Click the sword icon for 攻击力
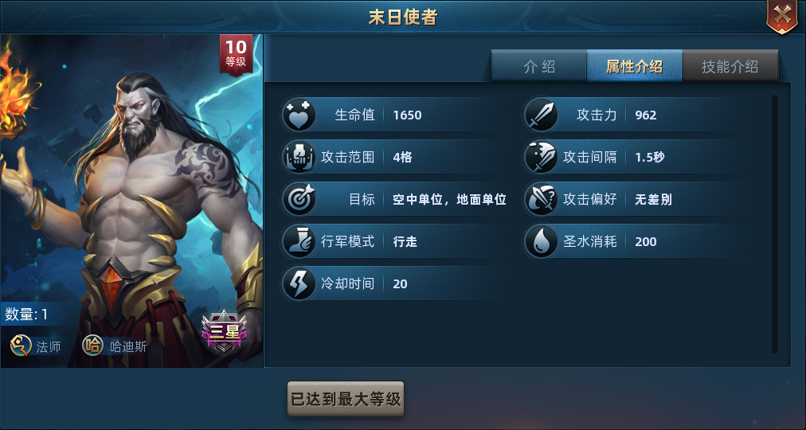Viewport: 806px width, 430px height. (541, 115)
